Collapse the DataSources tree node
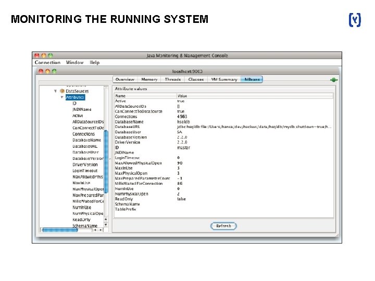Viewport: 375px width, 281px height. [x=56, y=91]
